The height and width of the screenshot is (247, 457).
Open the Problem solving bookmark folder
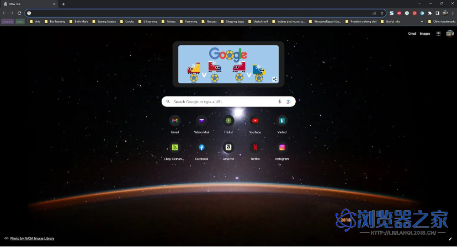[x=361, y=22]
